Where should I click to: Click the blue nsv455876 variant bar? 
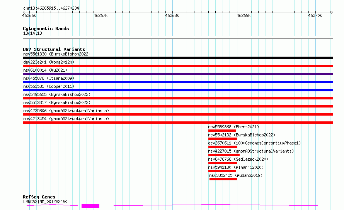(178, 82)
